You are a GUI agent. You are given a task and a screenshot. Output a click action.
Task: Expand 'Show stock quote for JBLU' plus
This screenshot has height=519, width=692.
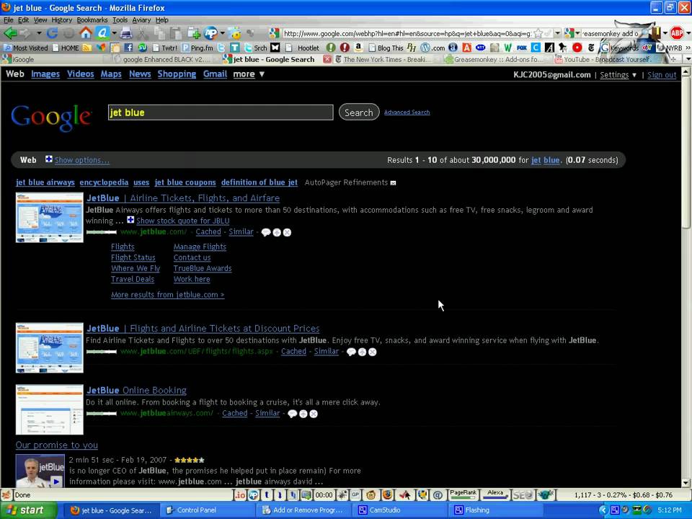click(130, 220)
